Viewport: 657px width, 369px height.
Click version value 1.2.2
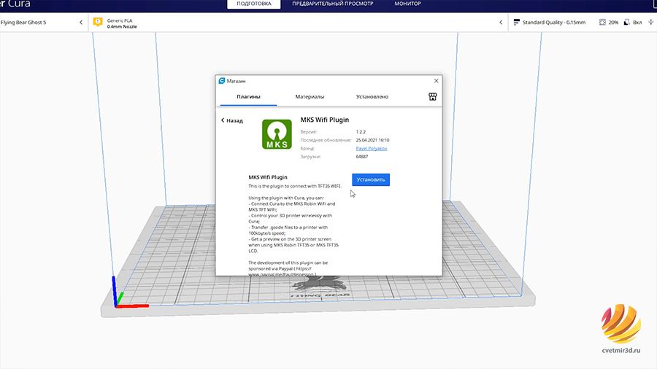pos(361,132)
